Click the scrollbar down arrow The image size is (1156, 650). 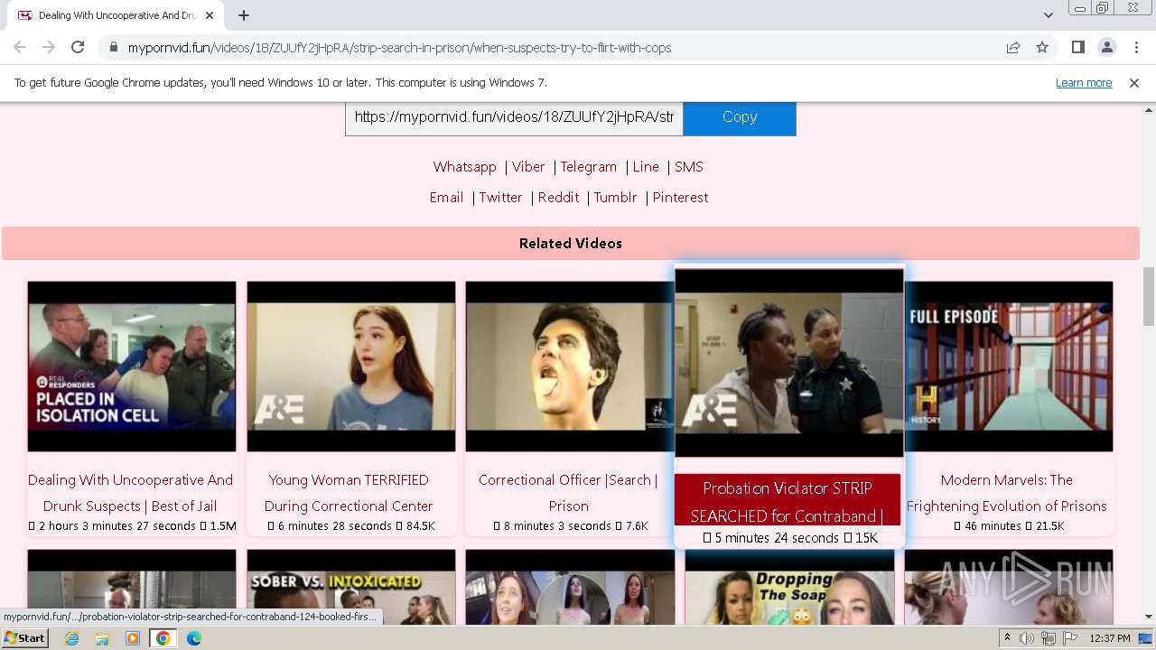(x=1149, y=617)
